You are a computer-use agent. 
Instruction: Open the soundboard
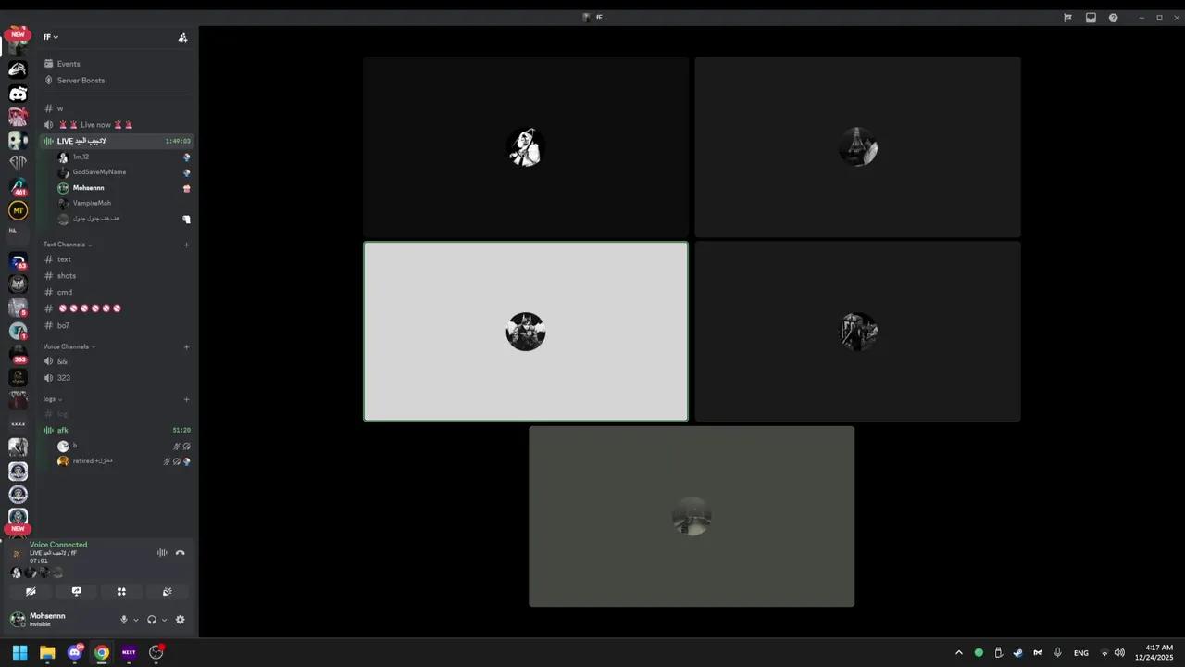(167, 591)
